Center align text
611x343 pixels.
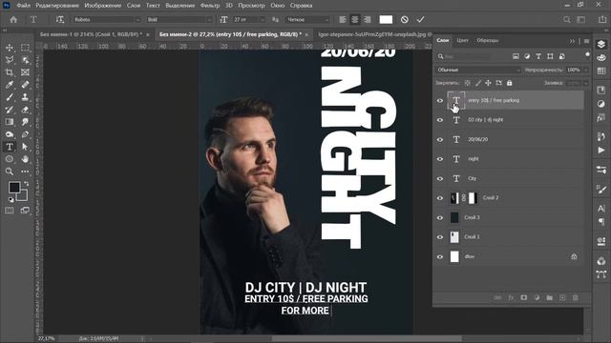355,19
